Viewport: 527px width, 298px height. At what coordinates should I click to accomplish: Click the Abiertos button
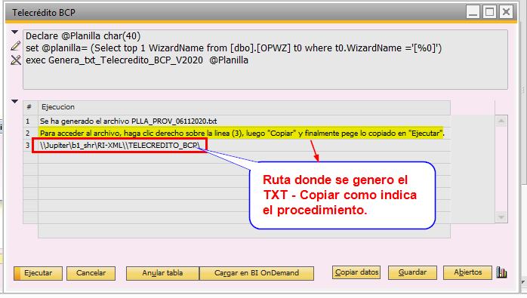click(x=467, y=272)
